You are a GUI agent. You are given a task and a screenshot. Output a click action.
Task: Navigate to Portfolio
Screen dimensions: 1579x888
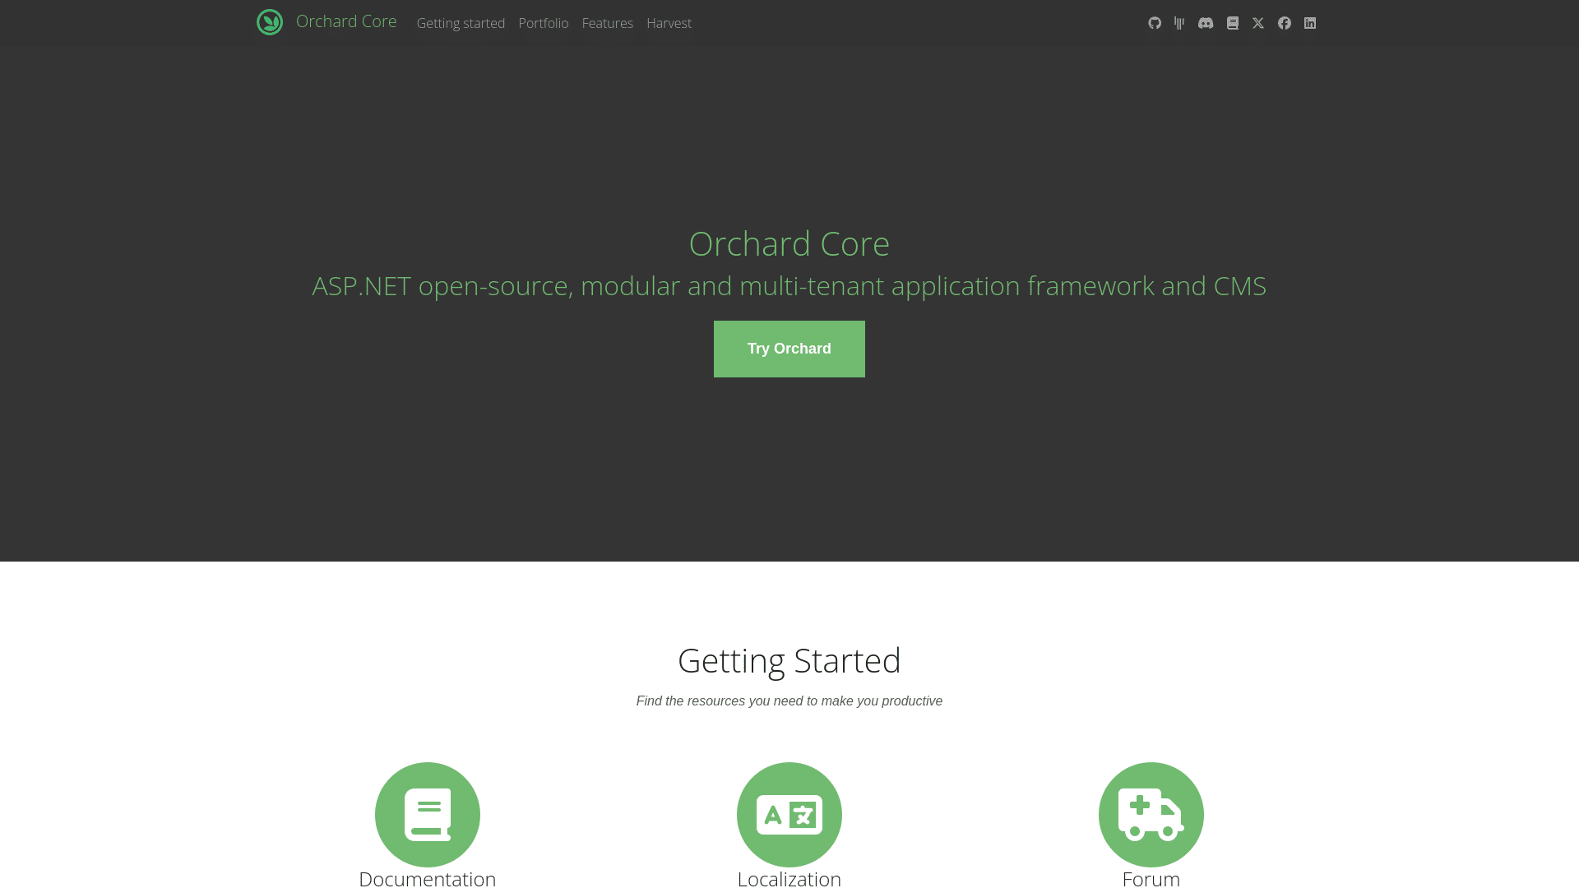543,23
